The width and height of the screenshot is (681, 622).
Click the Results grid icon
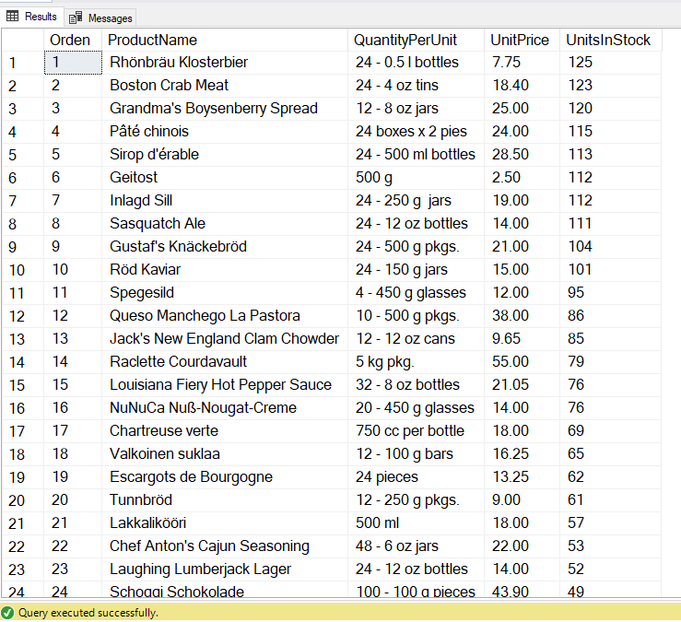(13, 17)
